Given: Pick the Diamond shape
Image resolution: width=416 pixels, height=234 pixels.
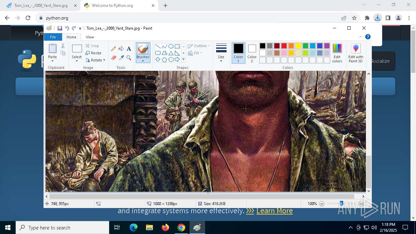Looking at the screenshot, I should tap(158, 59).
